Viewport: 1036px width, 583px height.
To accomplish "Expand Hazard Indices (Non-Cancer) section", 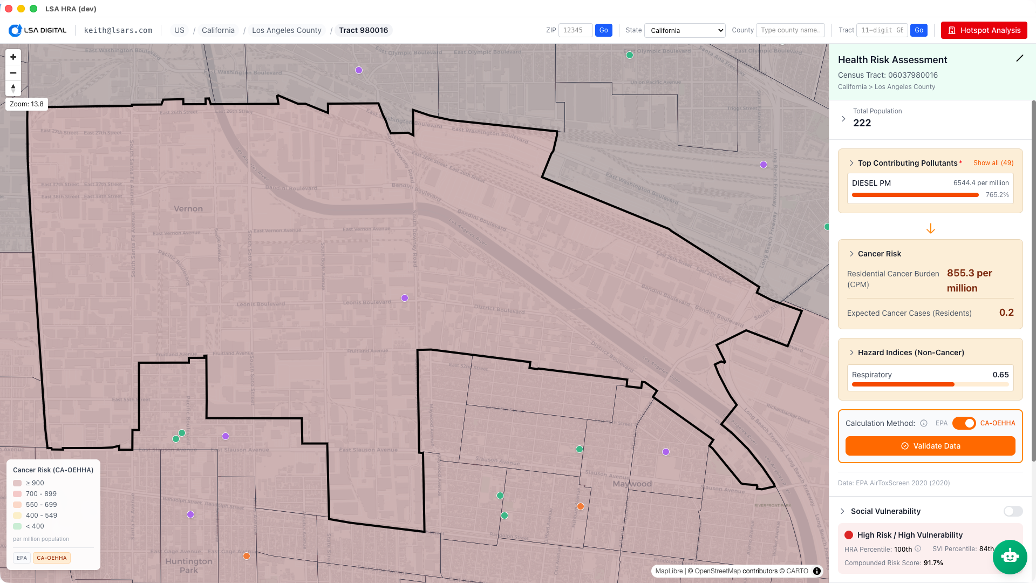I will pos(851,352).
